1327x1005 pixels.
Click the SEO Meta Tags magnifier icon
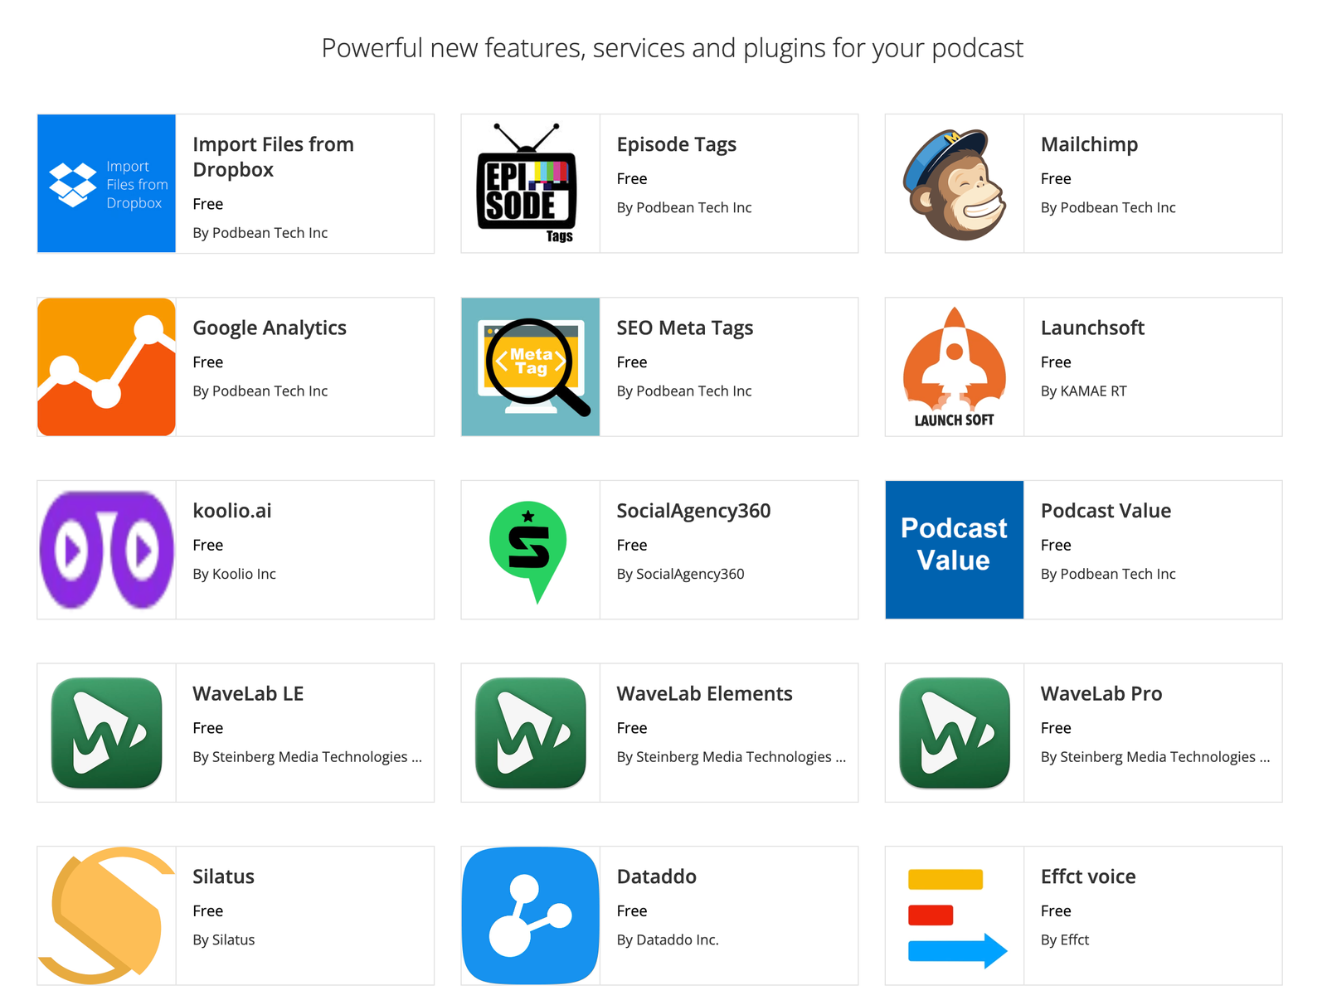tap(529, 367)
